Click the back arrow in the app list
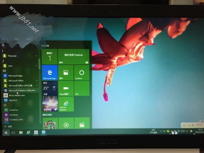This screenshot has height=153, width=204. click(x=6, y=126)
